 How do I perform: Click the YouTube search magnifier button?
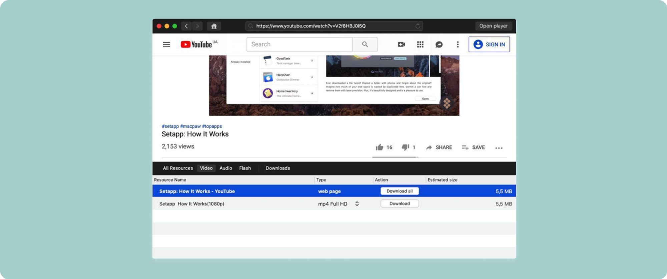[365, 44]
